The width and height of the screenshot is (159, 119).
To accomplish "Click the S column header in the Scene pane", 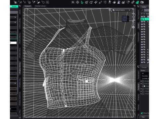I will pyautogui.click(x=144, y=14).
